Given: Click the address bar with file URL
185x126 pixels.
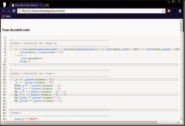Looking at the screenshot, I should tap(91, 11).
